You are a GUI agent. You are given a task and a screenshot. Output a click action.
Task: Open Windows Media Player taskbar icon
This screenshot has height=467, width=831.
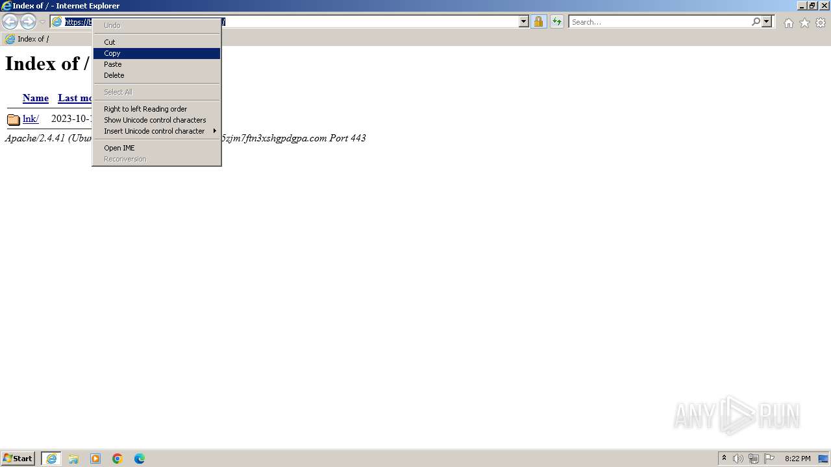point(95,459)
